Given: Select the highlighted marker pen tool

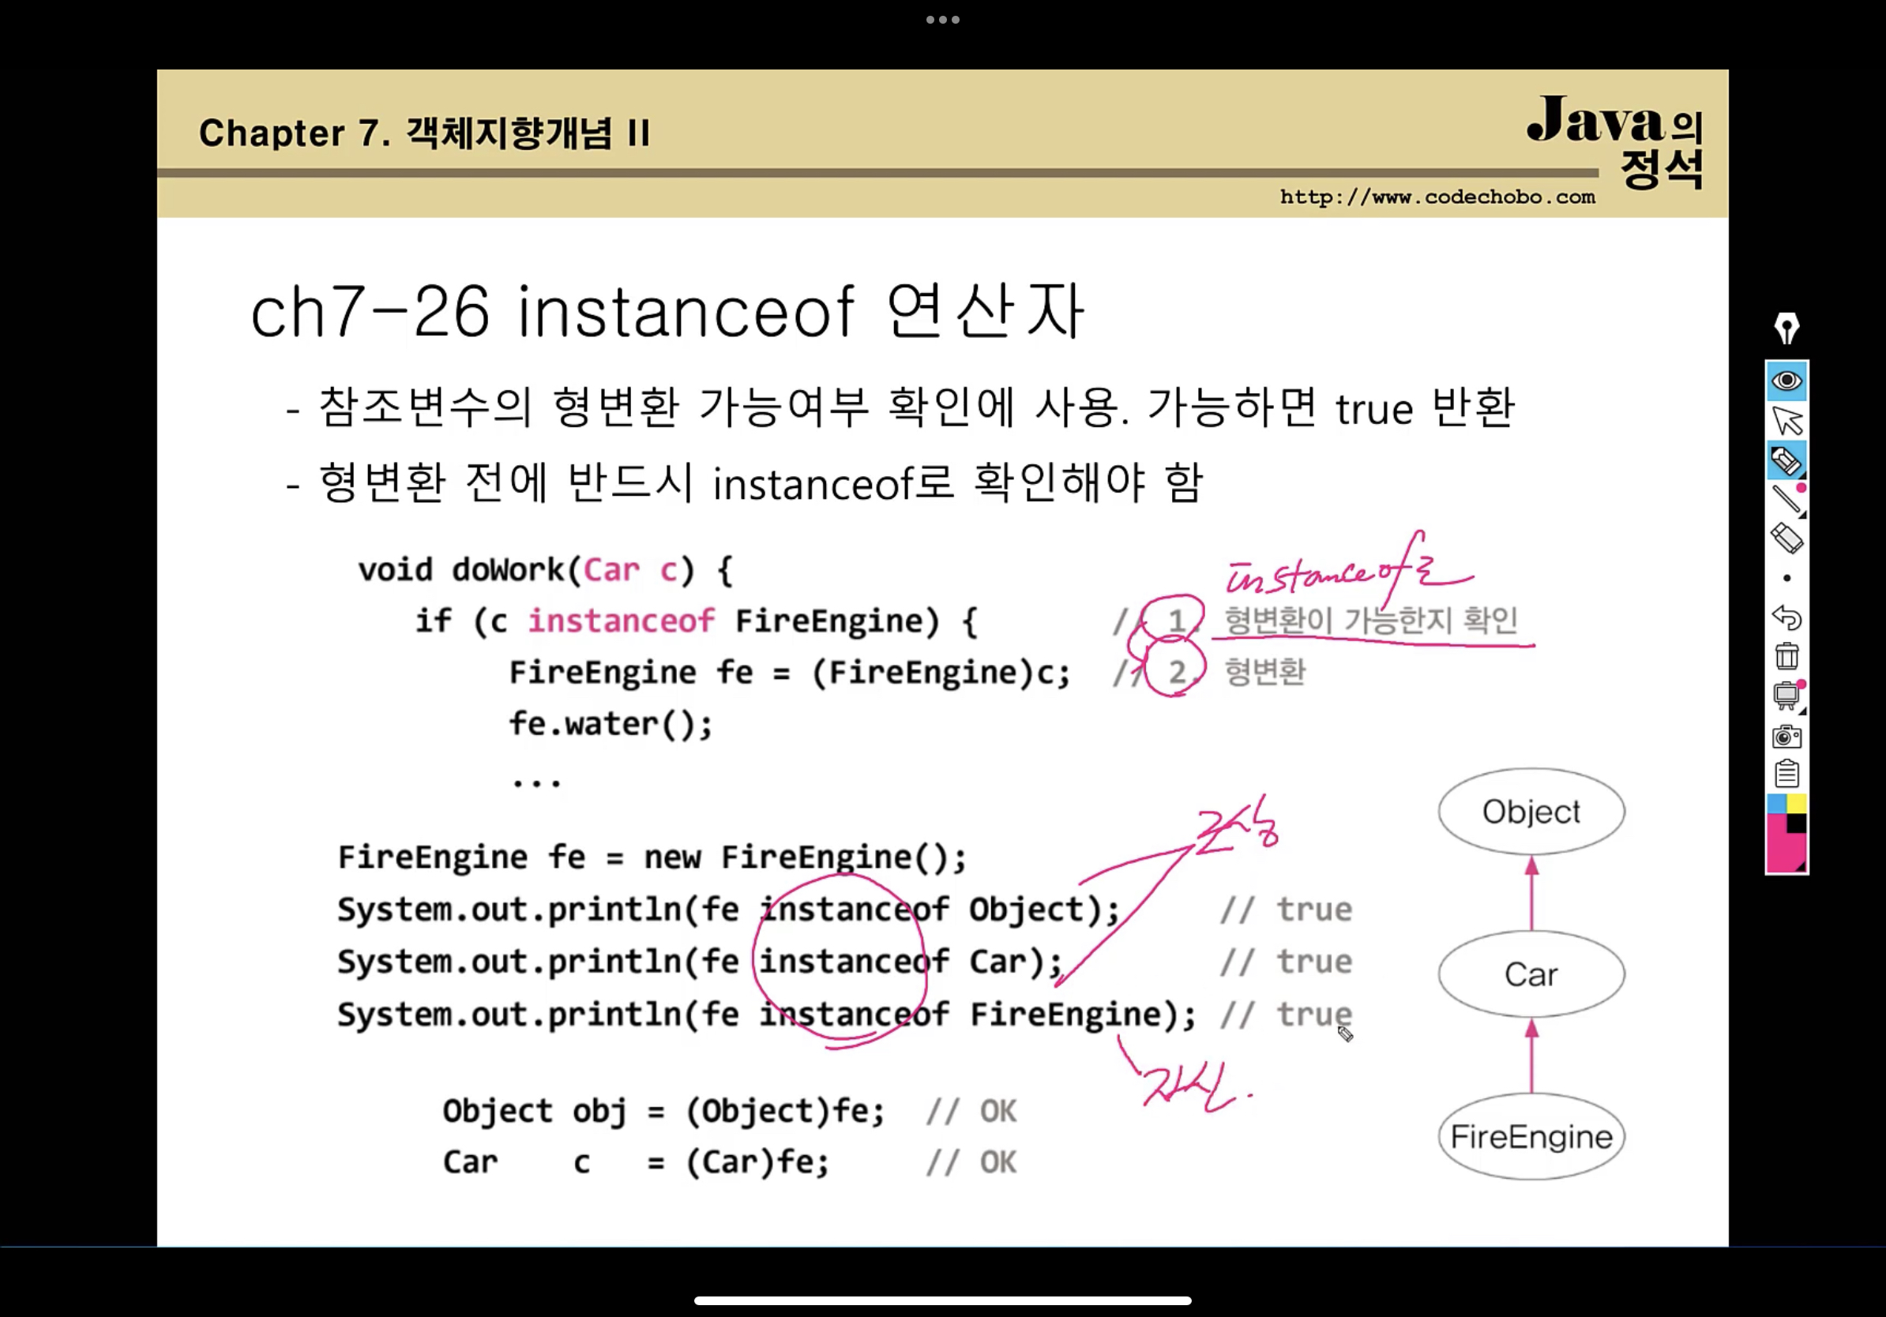Looking at the screenshot, I should 1786,460.
